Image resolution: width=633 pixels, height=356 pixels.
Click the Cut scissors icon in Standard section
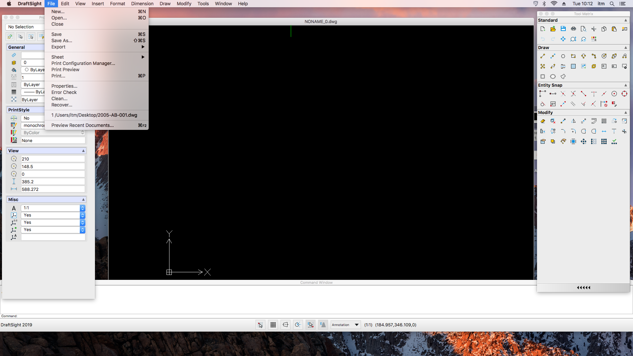(x=594, y=29)
